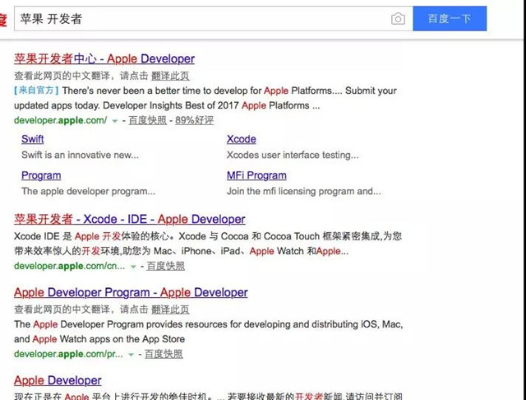This screenshot has height=400, width=526.
Task: Open 百度快照 for developer.apple.com/pr... result
Action: (x=164, y=354)
